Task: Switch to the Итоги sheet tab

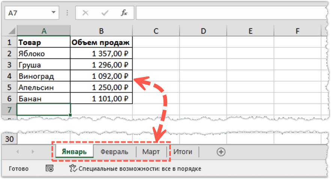Action: [x=183, y=152]
